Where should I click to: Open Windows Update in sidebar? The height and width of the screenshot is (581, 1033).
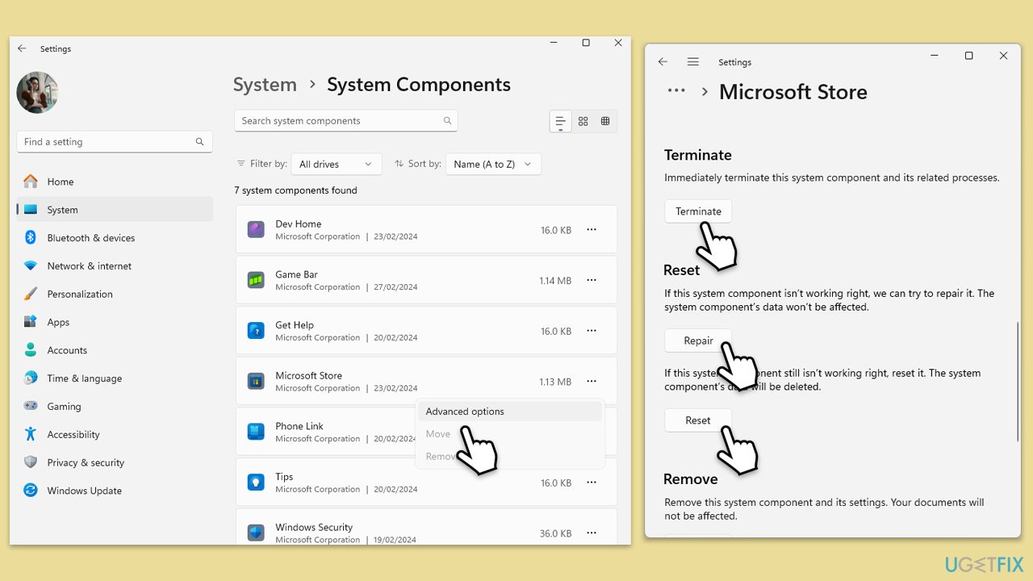(84, 491)
